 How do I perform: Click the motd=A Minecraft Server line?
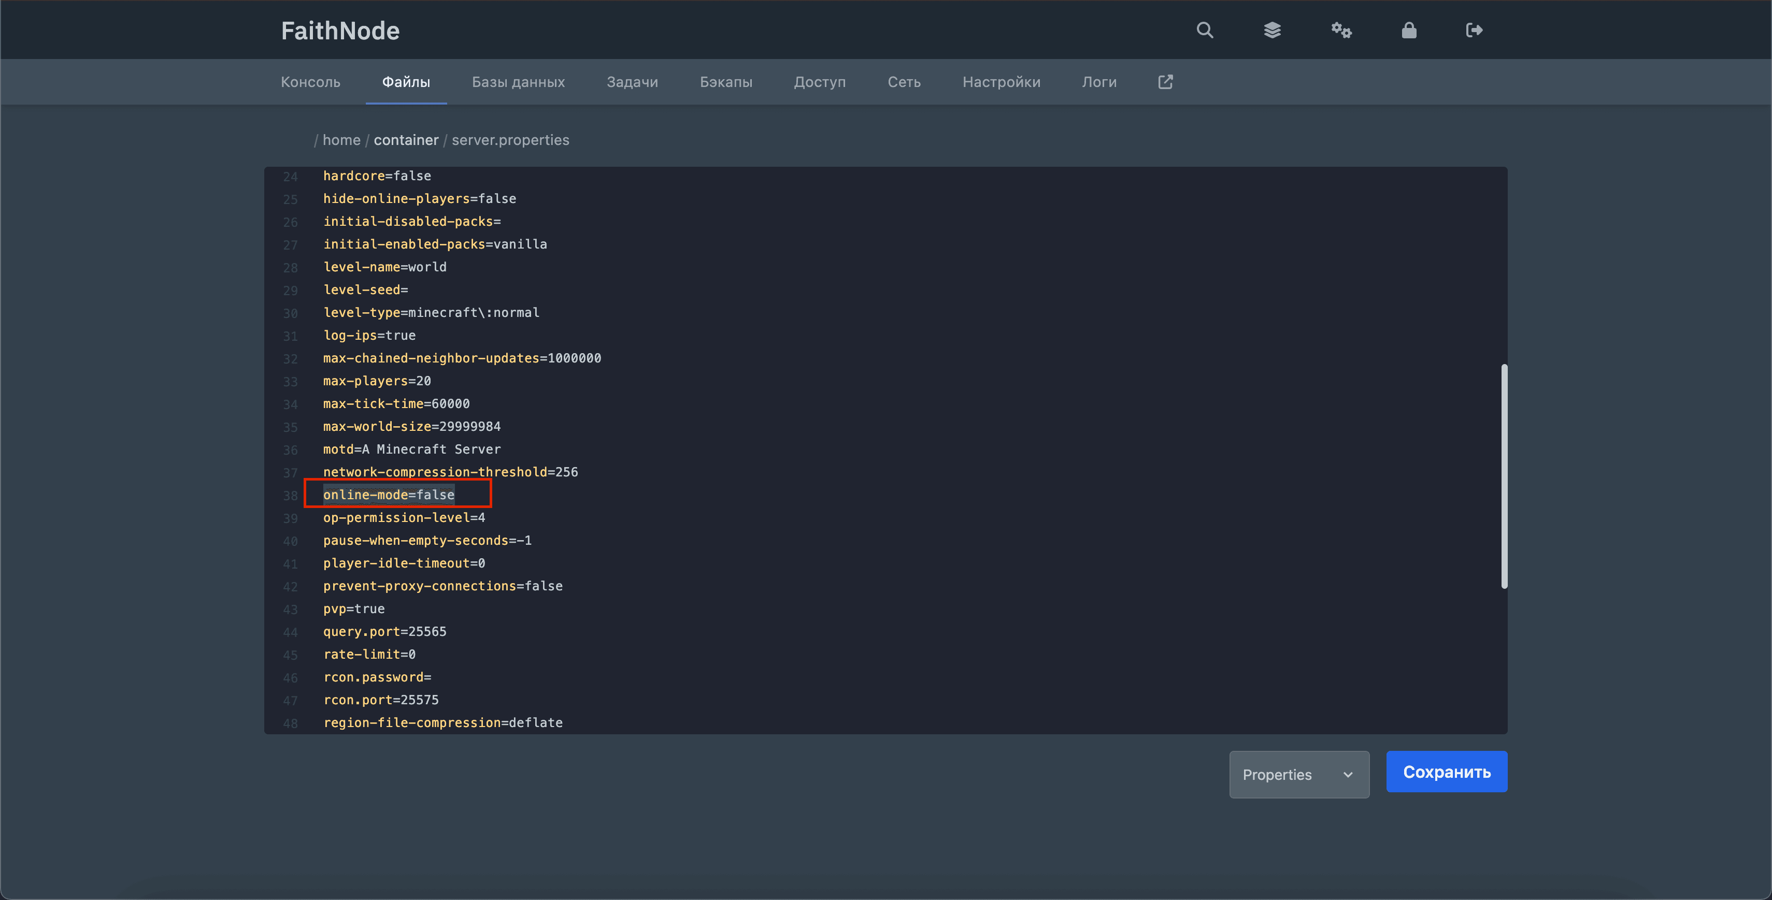tap(411, 449)
